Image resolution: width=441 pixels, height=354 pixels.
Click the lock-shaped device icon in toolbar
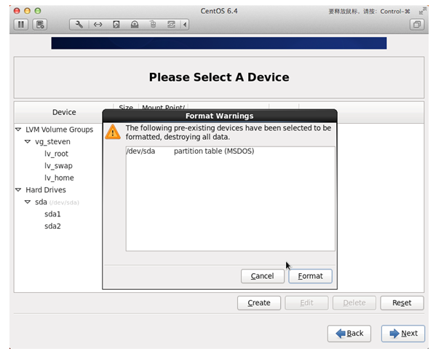point(135,25)
